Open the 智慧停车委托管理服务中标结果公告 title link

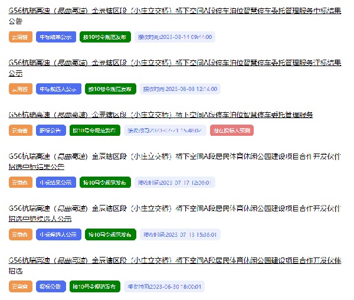(x=175, y=11)
